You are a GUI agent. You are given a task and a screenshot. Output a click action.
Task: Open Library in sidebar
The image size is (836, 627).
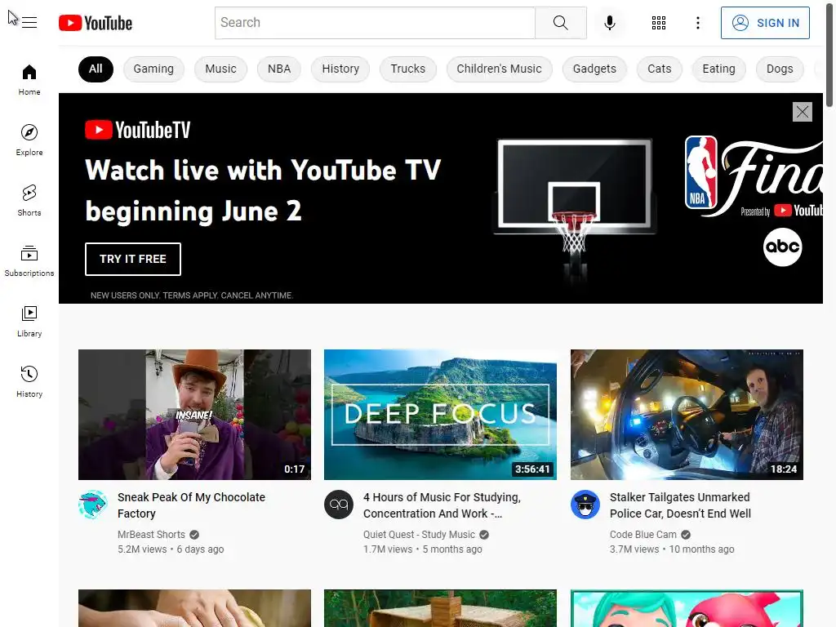pos(29,322)
